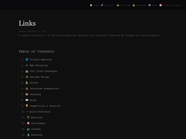
Task: Click the gear icon in navigation
Action: click(149, 5)
